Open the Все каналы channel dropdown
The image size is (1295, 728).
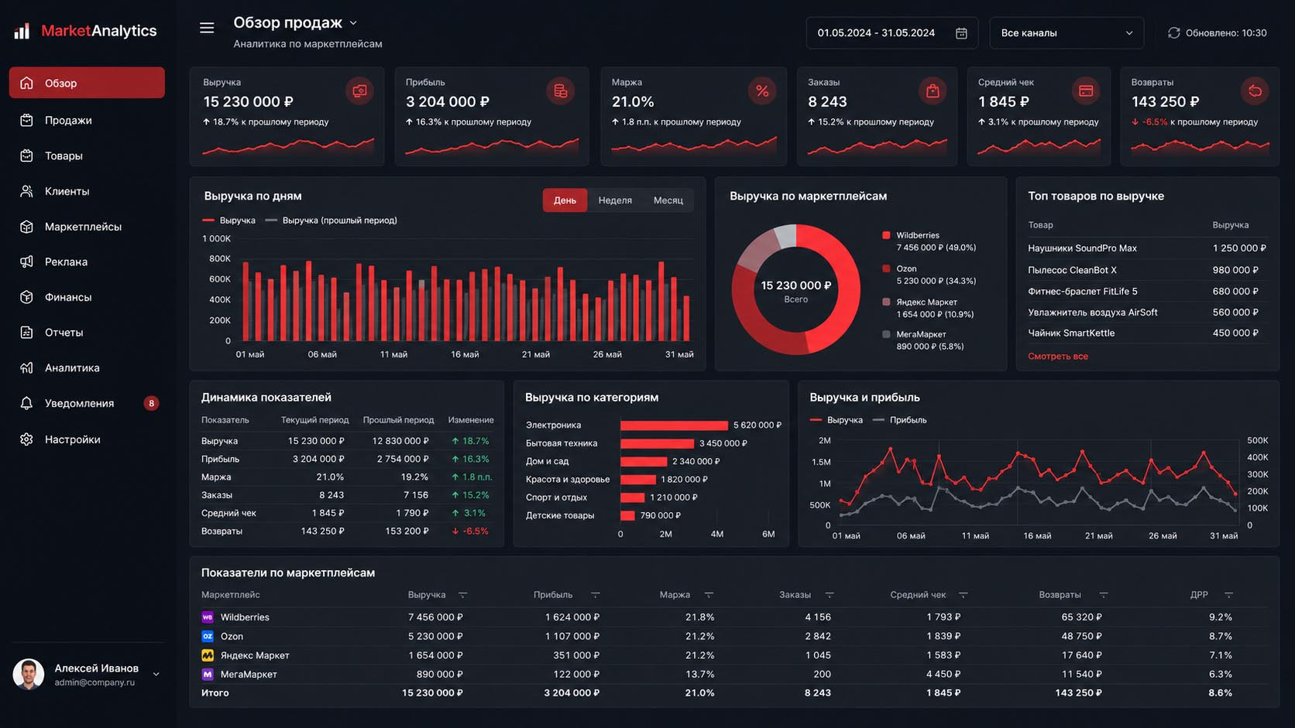(1067, 33)
